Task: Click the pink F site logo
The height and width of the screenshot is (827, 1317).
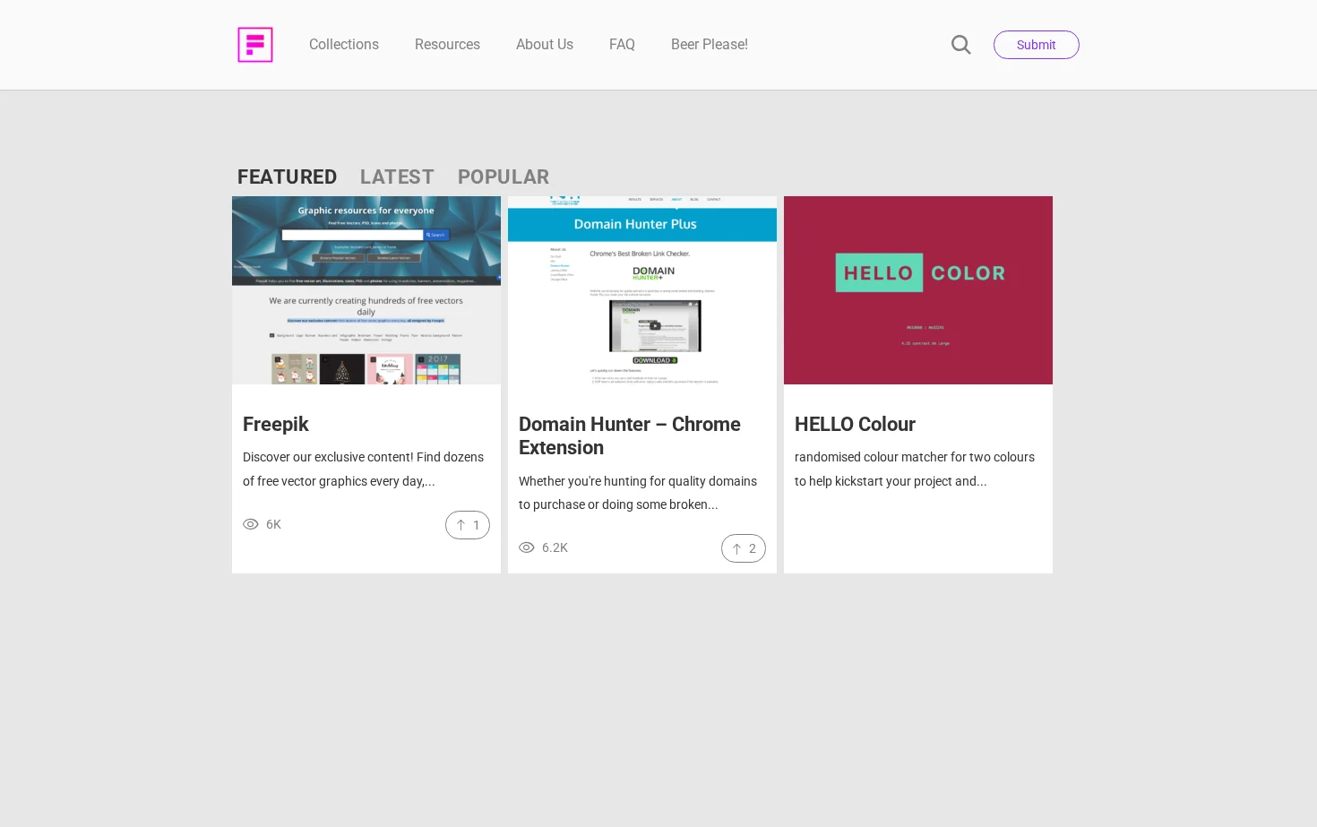Action: pos(255,45)
